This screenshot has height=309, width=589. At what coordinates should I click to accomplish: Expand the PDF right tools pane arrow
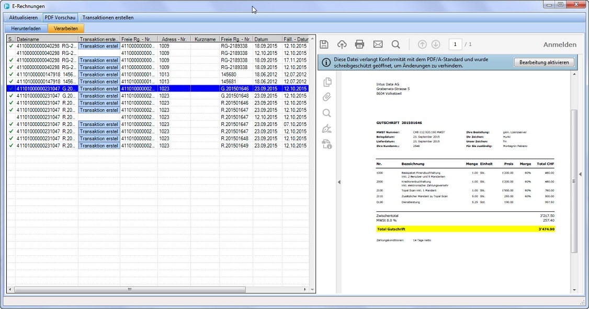pos(580,174)
